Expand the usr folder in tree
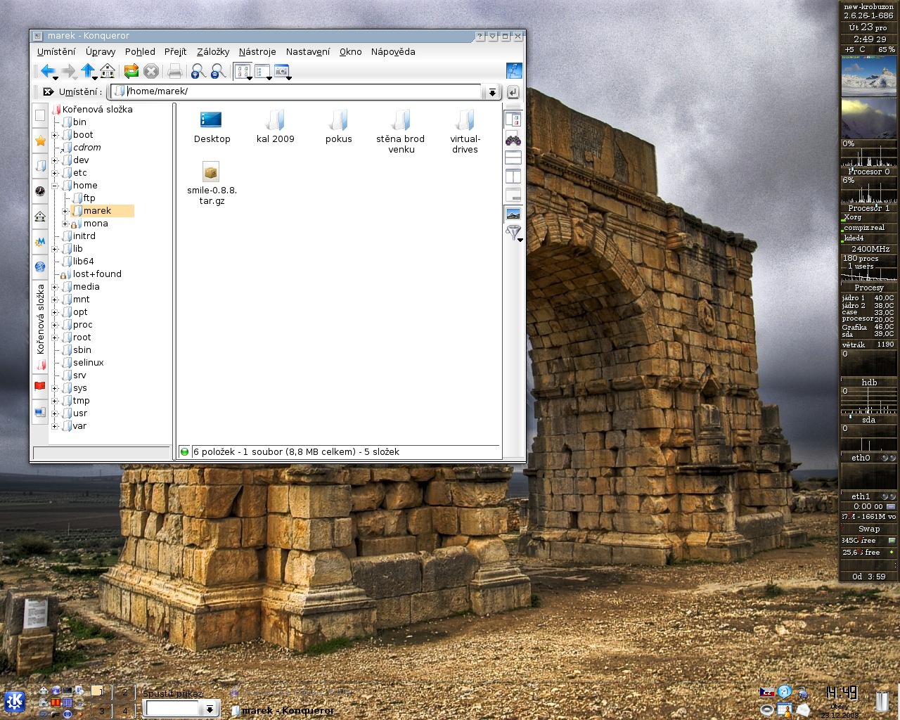Image resolution: width=900 pixels, height=720 pixels. tap(55, 413)
